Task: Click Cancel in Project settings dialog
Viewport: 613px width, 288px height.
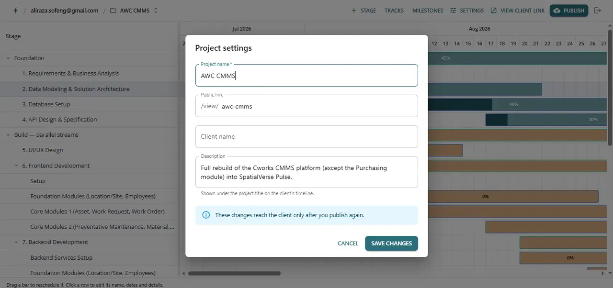Action: pos(348,244)
